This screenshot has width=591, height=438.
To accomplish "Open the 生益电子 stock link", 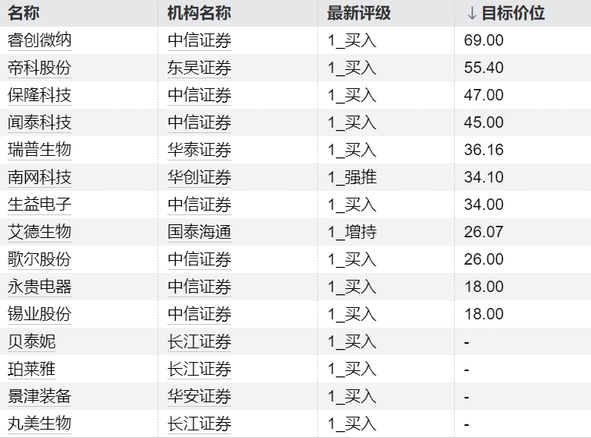I will 40,205.
